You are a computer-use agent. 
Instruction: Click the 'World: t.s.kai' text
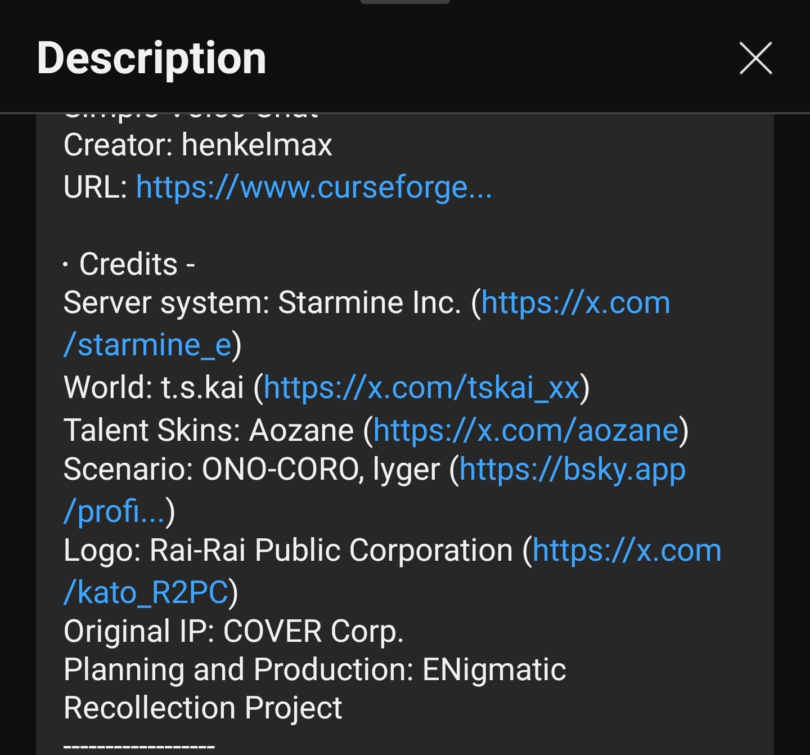click(x=154, y=388)
